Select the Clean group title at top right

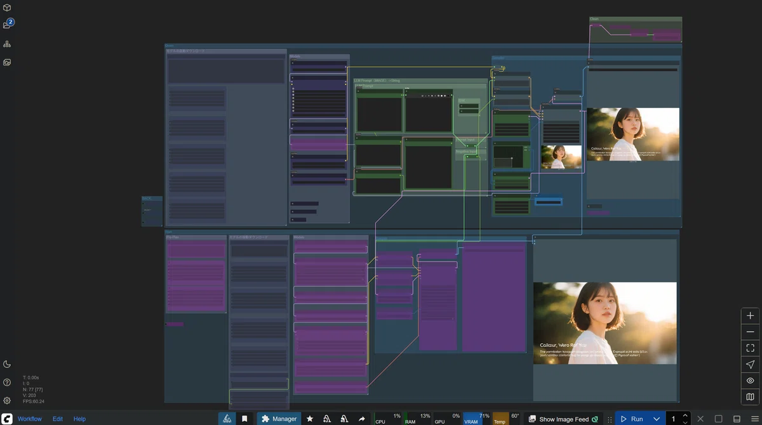(594, 19)
